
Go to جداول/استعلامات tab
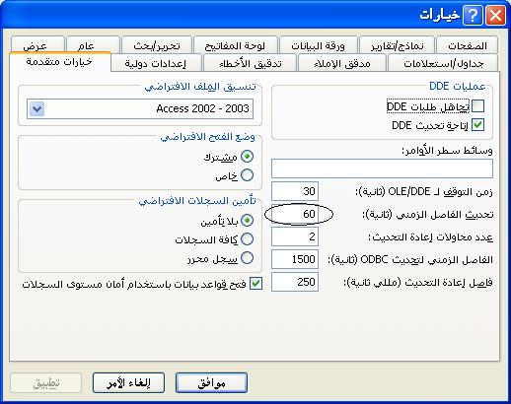pyautogui.click(x=443, y=63)
